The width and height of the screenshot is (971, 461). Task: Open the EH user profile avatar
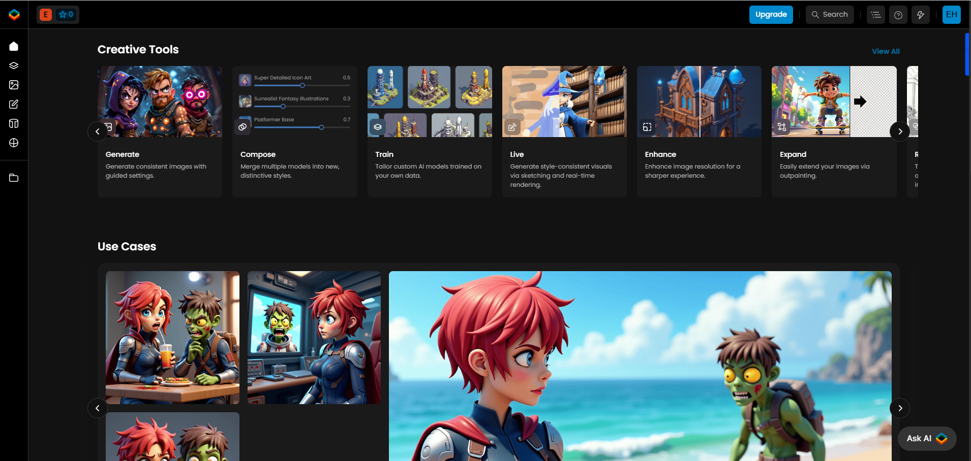point(952,15)
